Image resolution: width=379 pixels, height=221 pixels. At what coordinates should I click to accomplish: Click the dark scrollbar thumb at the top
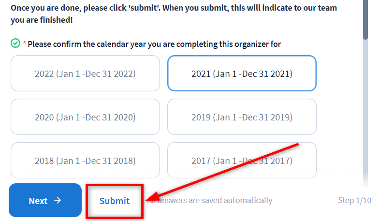(x=365, y=19)
